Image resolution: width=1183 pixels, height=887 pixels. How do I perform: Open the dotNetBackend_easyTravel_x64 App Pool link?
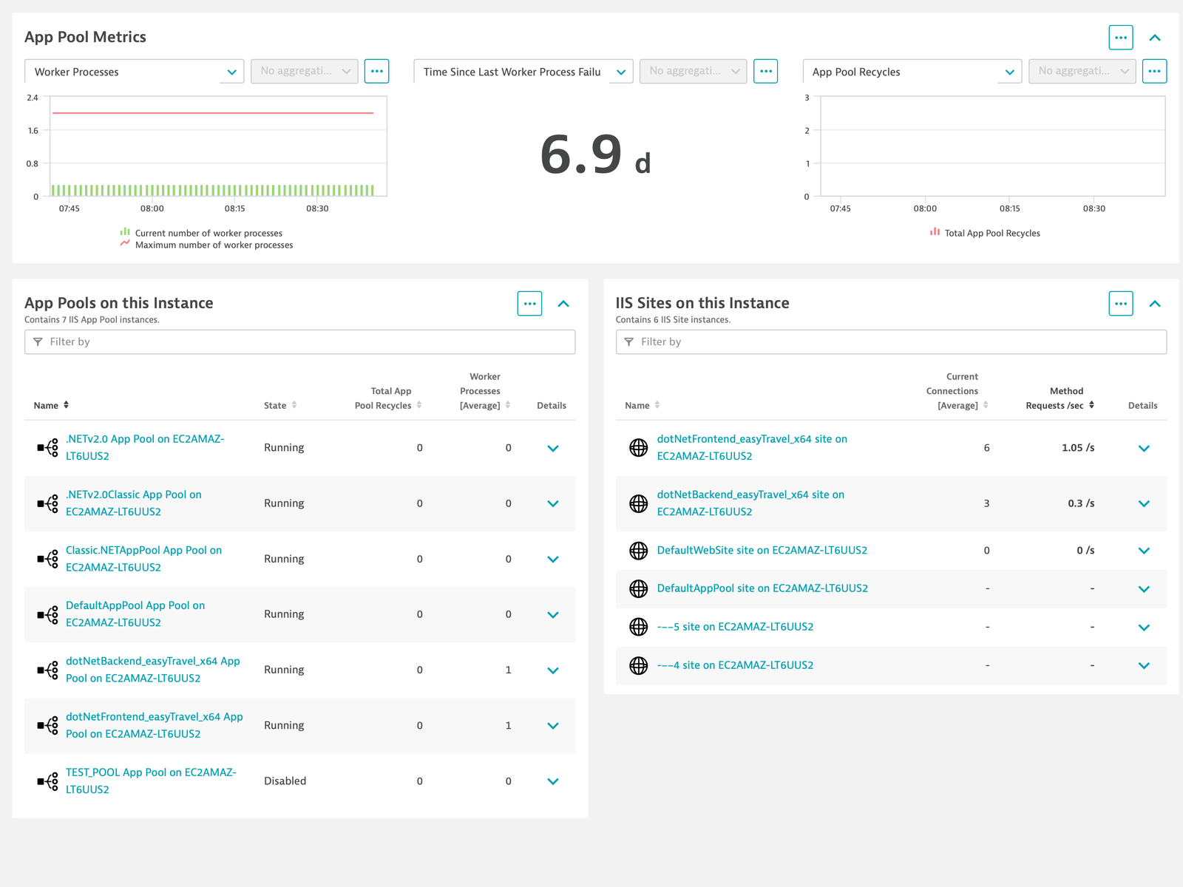pos(153,670)
